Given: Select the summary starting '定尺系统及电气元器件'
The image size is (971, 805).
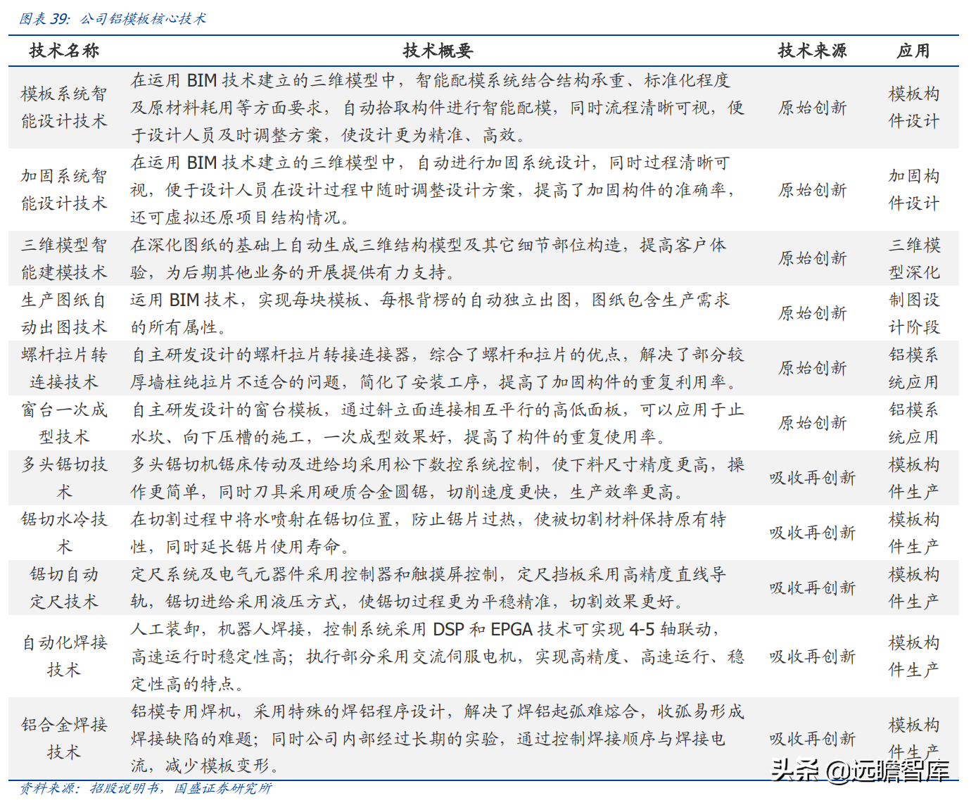Looking at the screenshot, I should (429, 588).
